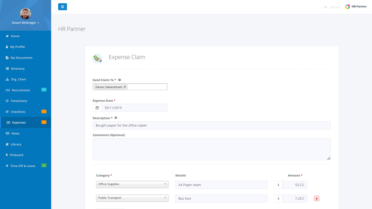Click the Checklists check icon
This screenshot has width=372, height=209.
pos(7,111)
